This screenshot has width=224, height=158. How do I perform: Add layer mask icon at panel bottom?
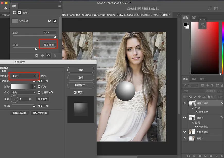[x=200, y=156]
